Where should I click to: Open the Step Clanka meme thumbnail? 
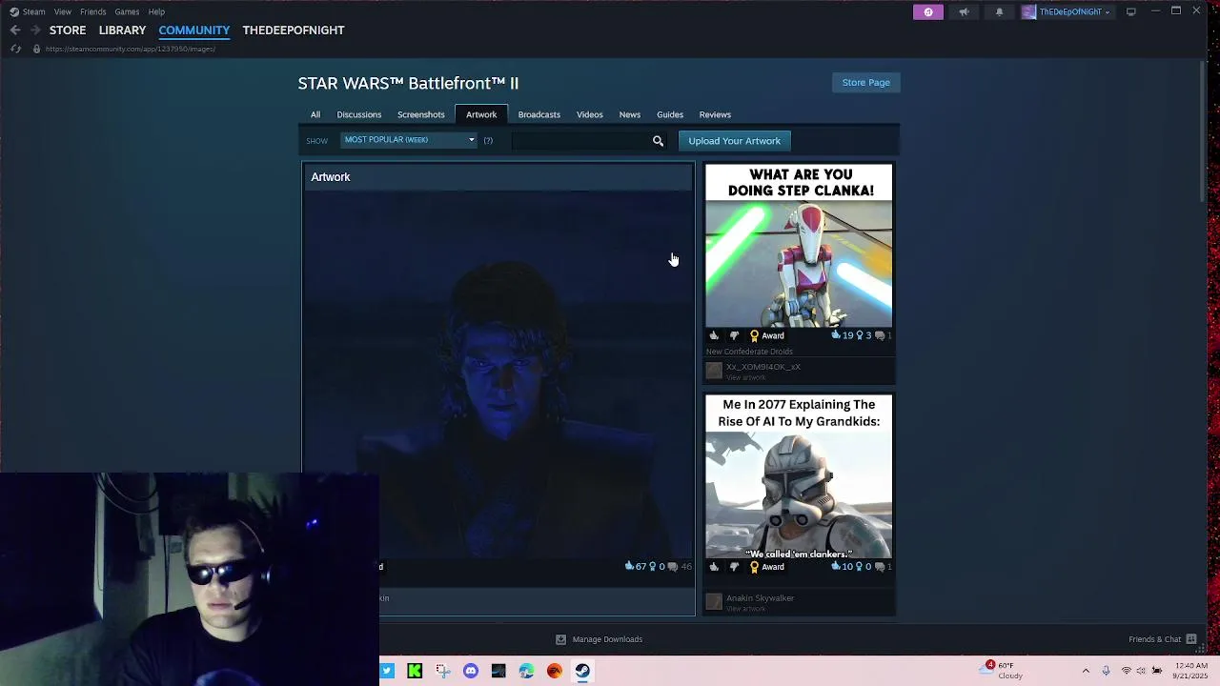799,246
